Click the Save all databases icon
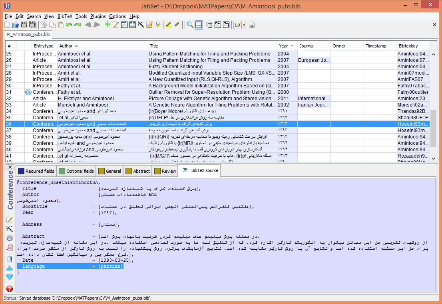 [33, 25]
